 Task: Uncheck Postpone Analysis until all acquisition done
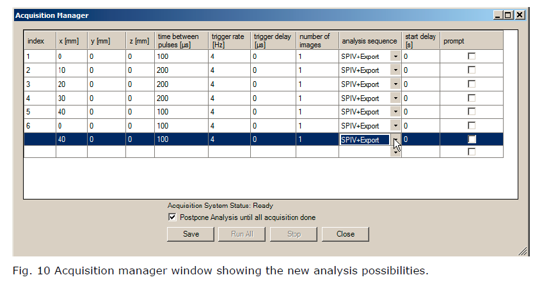171,217
